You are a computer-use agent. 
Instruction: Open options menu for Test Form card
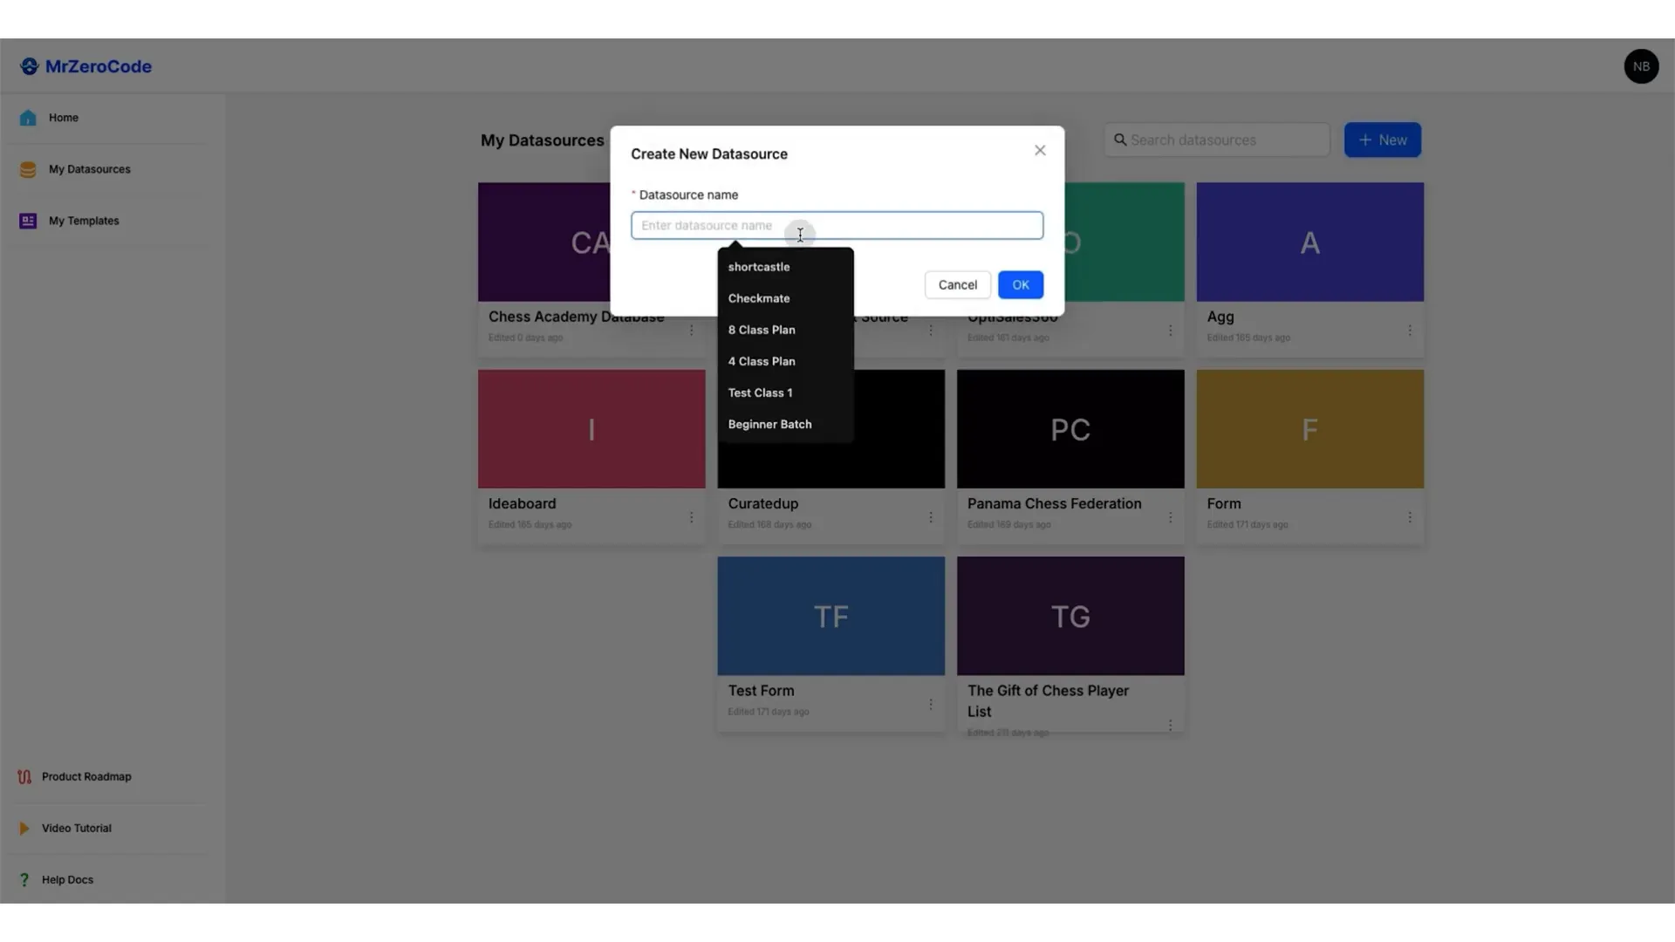931,704
